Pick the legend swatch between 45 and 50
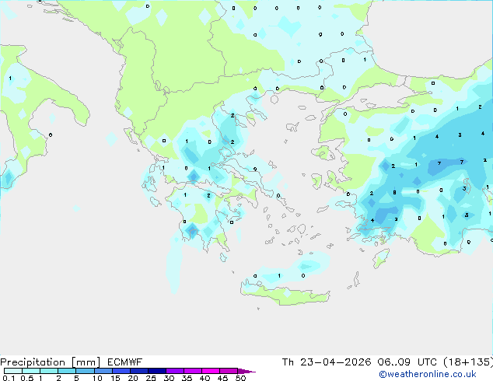The image size is (493, 381). click(x=229, y=371)
